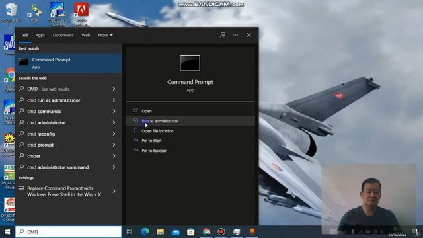
Task: Launch Microsoft Edge from taskbar
Action: click(145, 232)
